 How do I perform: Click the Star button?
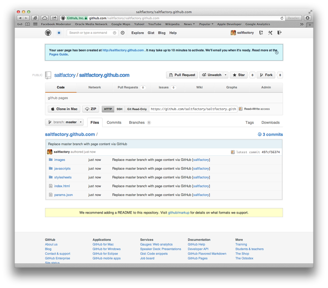(x=239, y=75)
